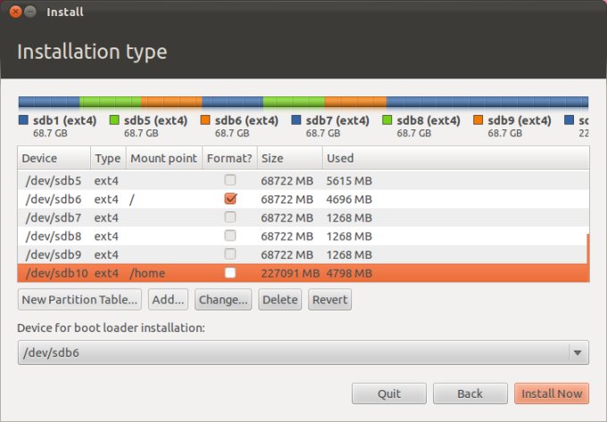Delete the selected partition

pyautogui.click(x=280, y=300)
